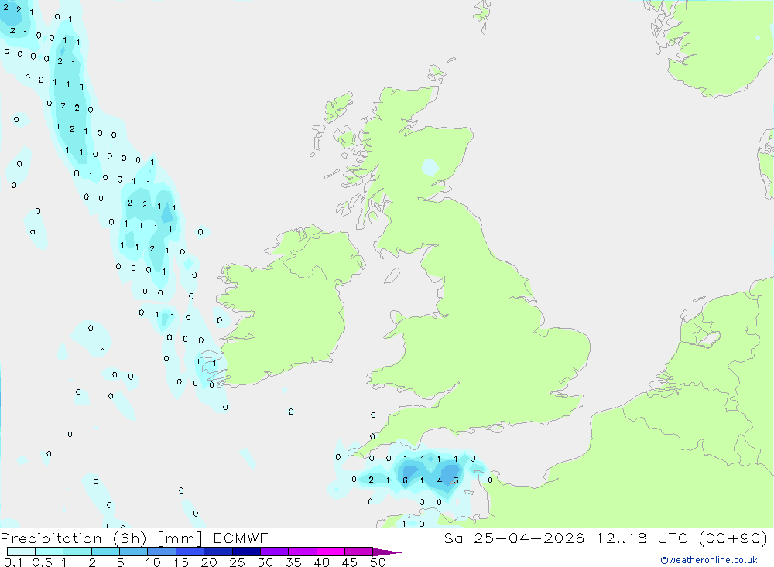
Task: Click legend label '0.1'
Action: [13, 562]
